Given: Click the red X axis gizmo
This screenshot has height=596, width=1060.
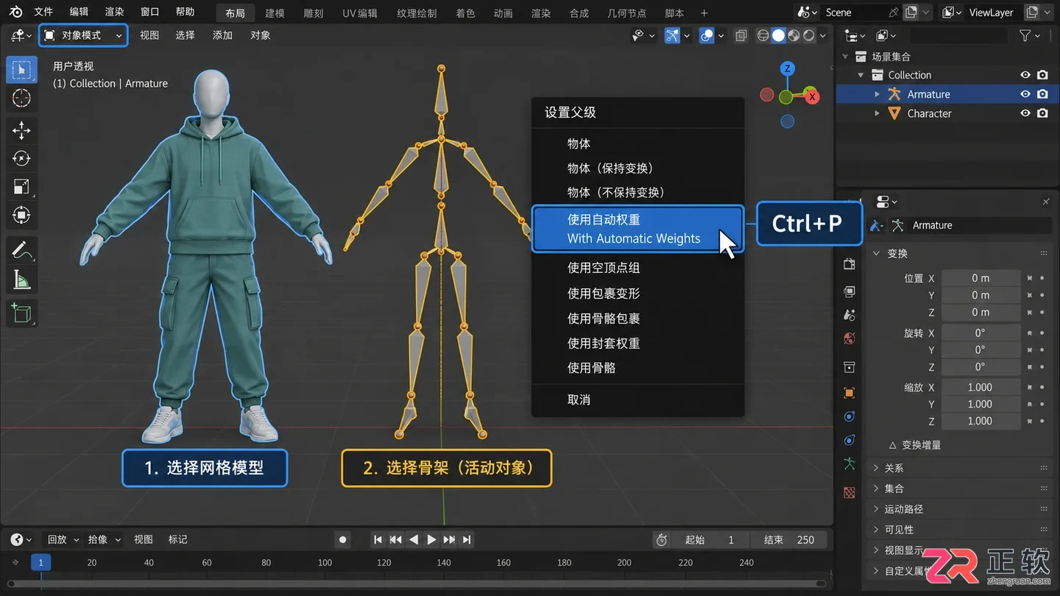Looking at the screenshot, I should (812, 96).
